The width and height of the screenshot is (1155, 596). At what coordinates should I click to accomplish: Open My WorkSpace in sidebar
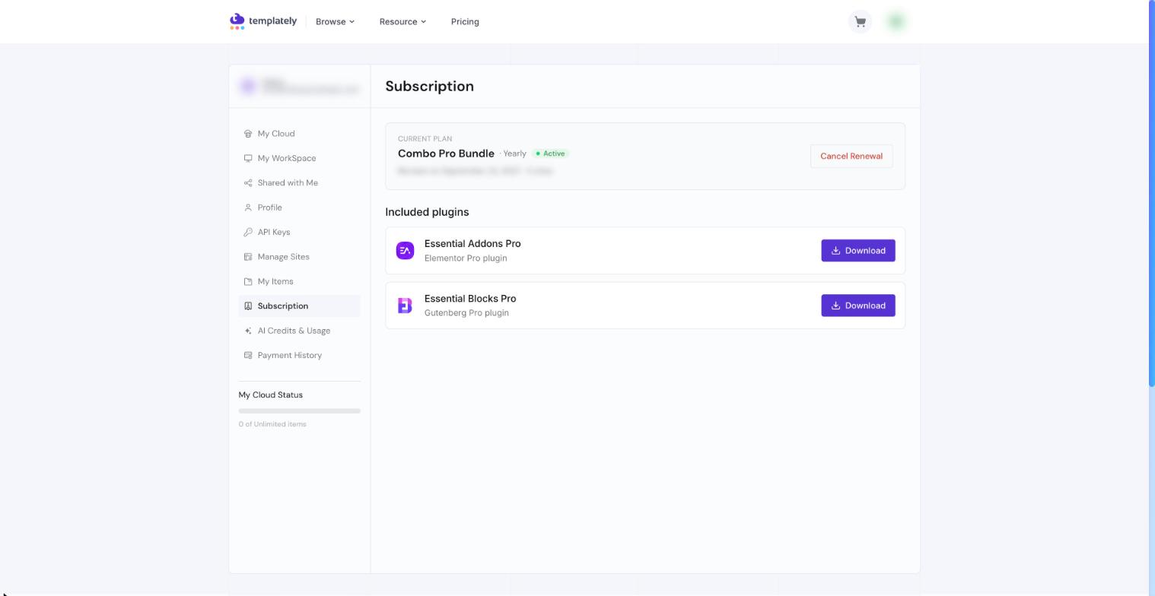click(299, 158)
